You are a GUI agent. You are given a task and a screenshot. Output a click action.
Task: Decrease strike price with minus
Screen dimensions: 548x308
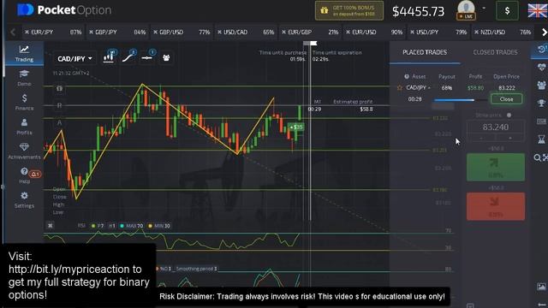[481, 139]
